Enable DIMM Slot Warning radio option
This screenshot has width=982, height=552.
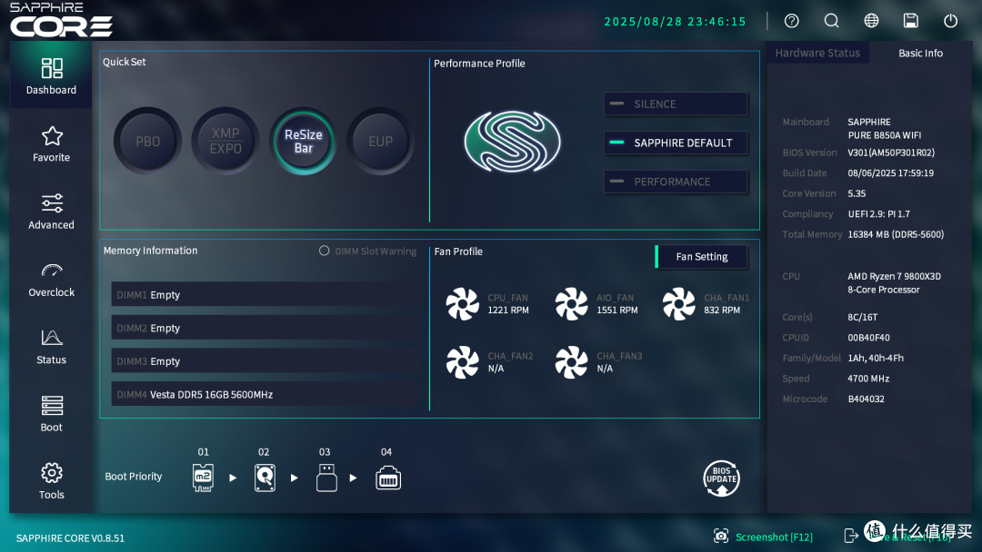click(x=324, y=251)
